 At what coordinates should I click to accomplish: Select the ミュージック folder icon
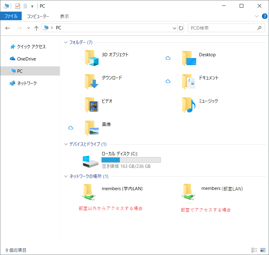[189, 105]
